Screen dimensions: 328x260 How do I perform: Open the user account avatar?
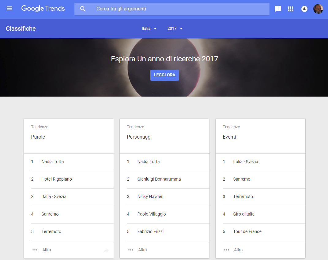click(318, 9)
